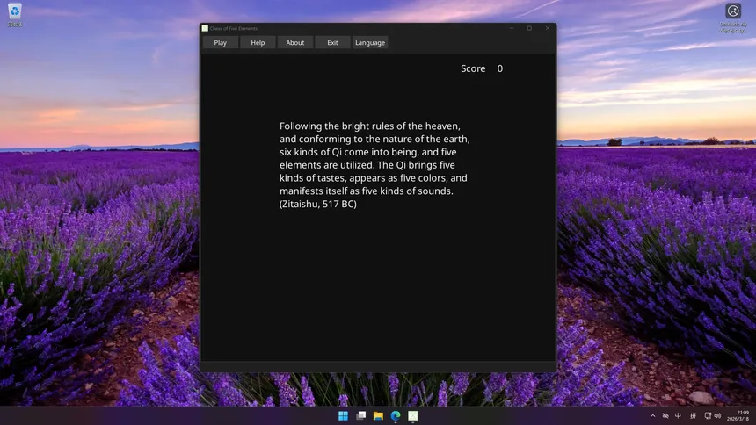The image size is (756, 425).
Task: Open the Windows Start menu
Action: tap(343, 415)
